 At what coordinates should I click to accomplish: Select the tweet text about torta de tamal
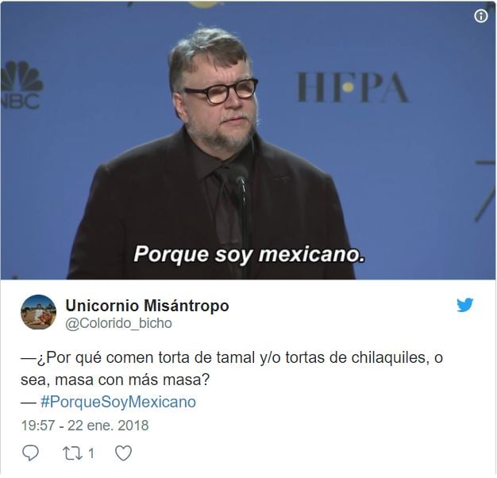click(x=231, y=368)
